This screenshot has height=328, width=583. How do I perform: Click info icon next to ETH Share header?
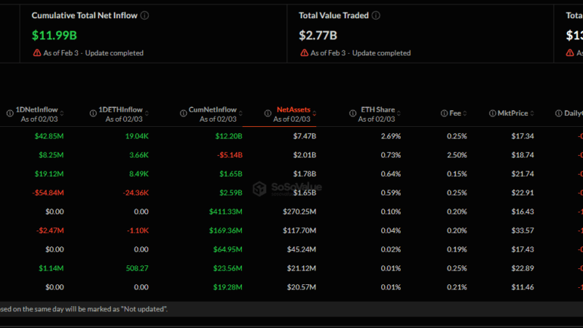click(353, 114)
